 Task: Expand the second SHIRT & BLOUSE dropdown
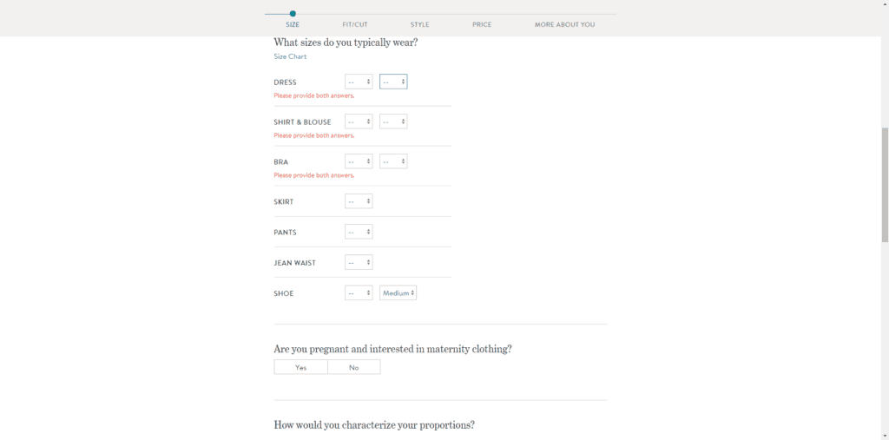click(393, 121)
